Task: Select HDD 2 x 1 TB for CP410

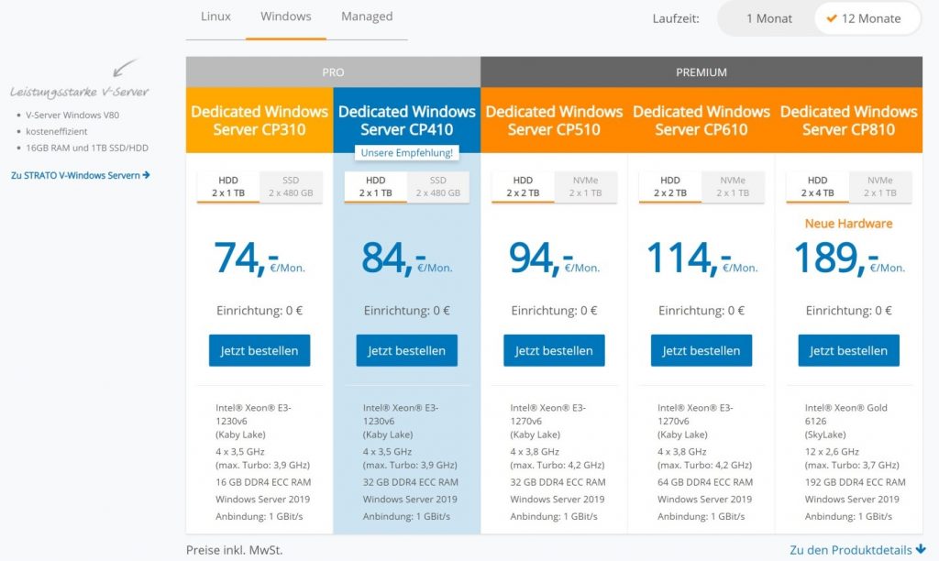Action: 375,187
